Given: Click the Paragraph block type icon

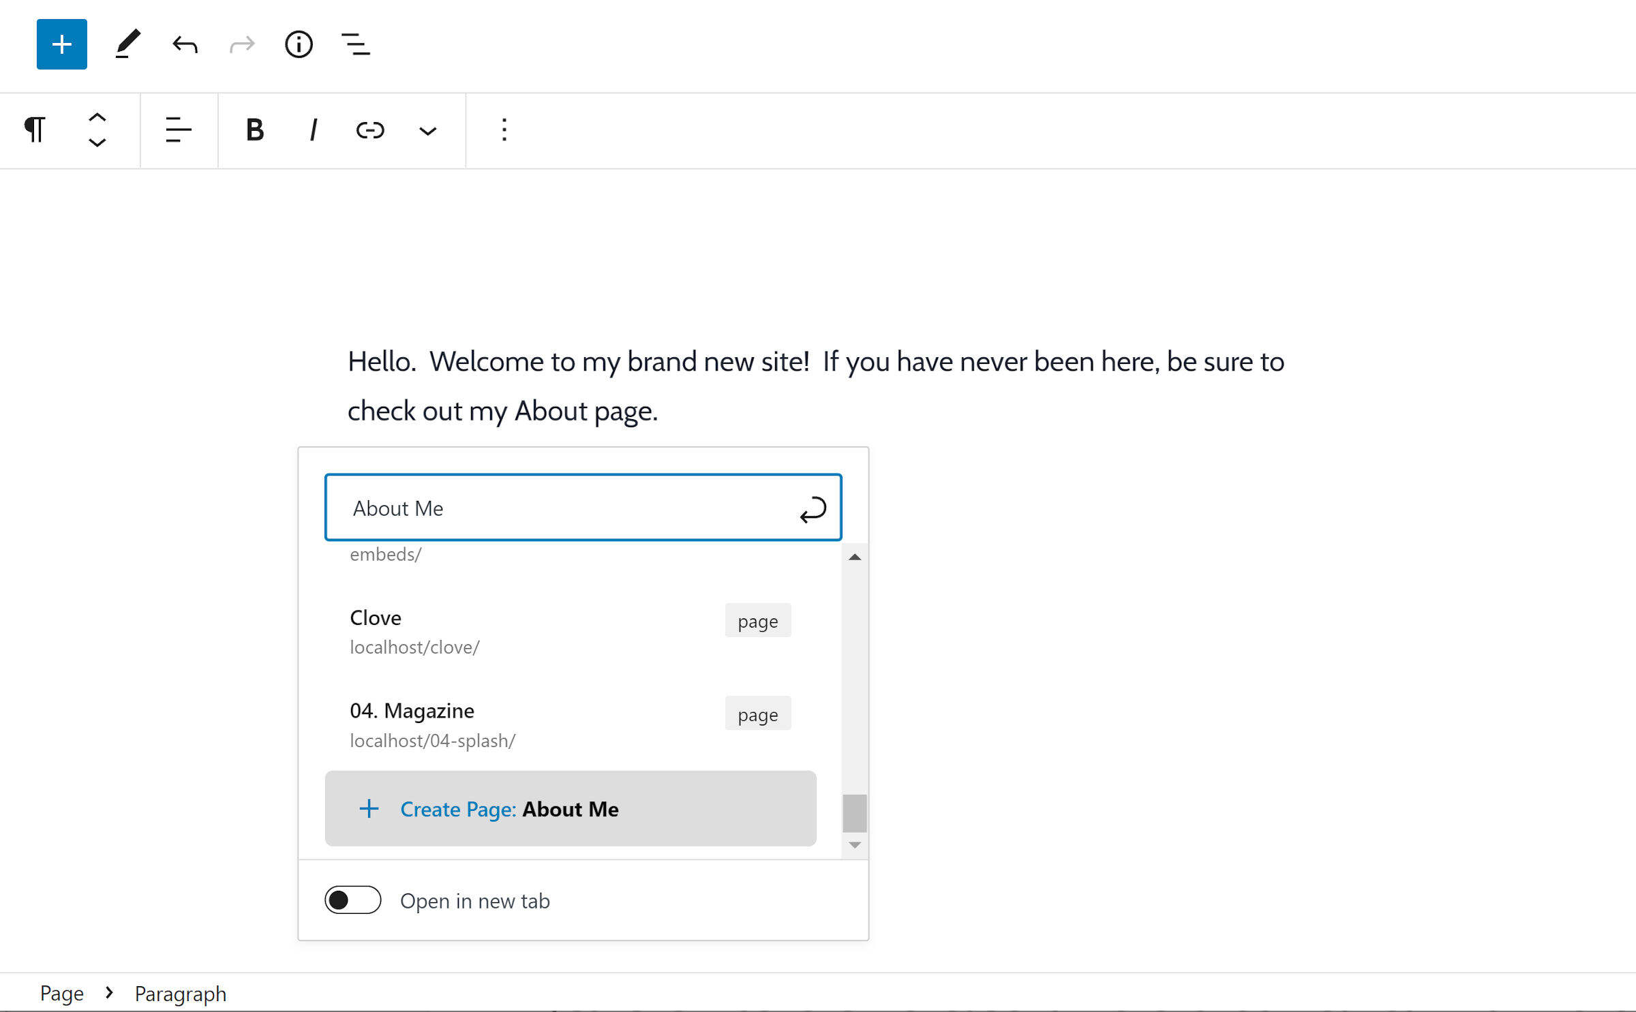Looking at the screenshot, I should (x=35, y=129).
